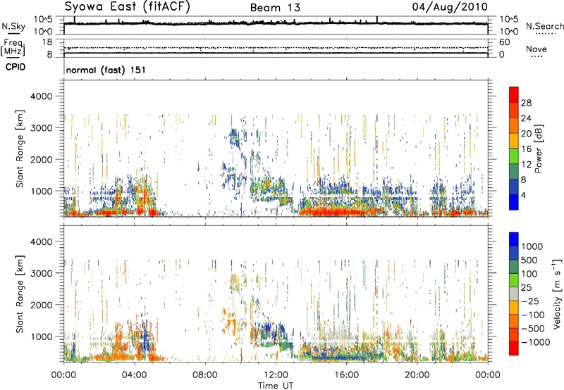Screen dimensions: 564x390
Task: Click the date '04/Aug/2010'
Action: pyautogui.click(x=450, y=7)
